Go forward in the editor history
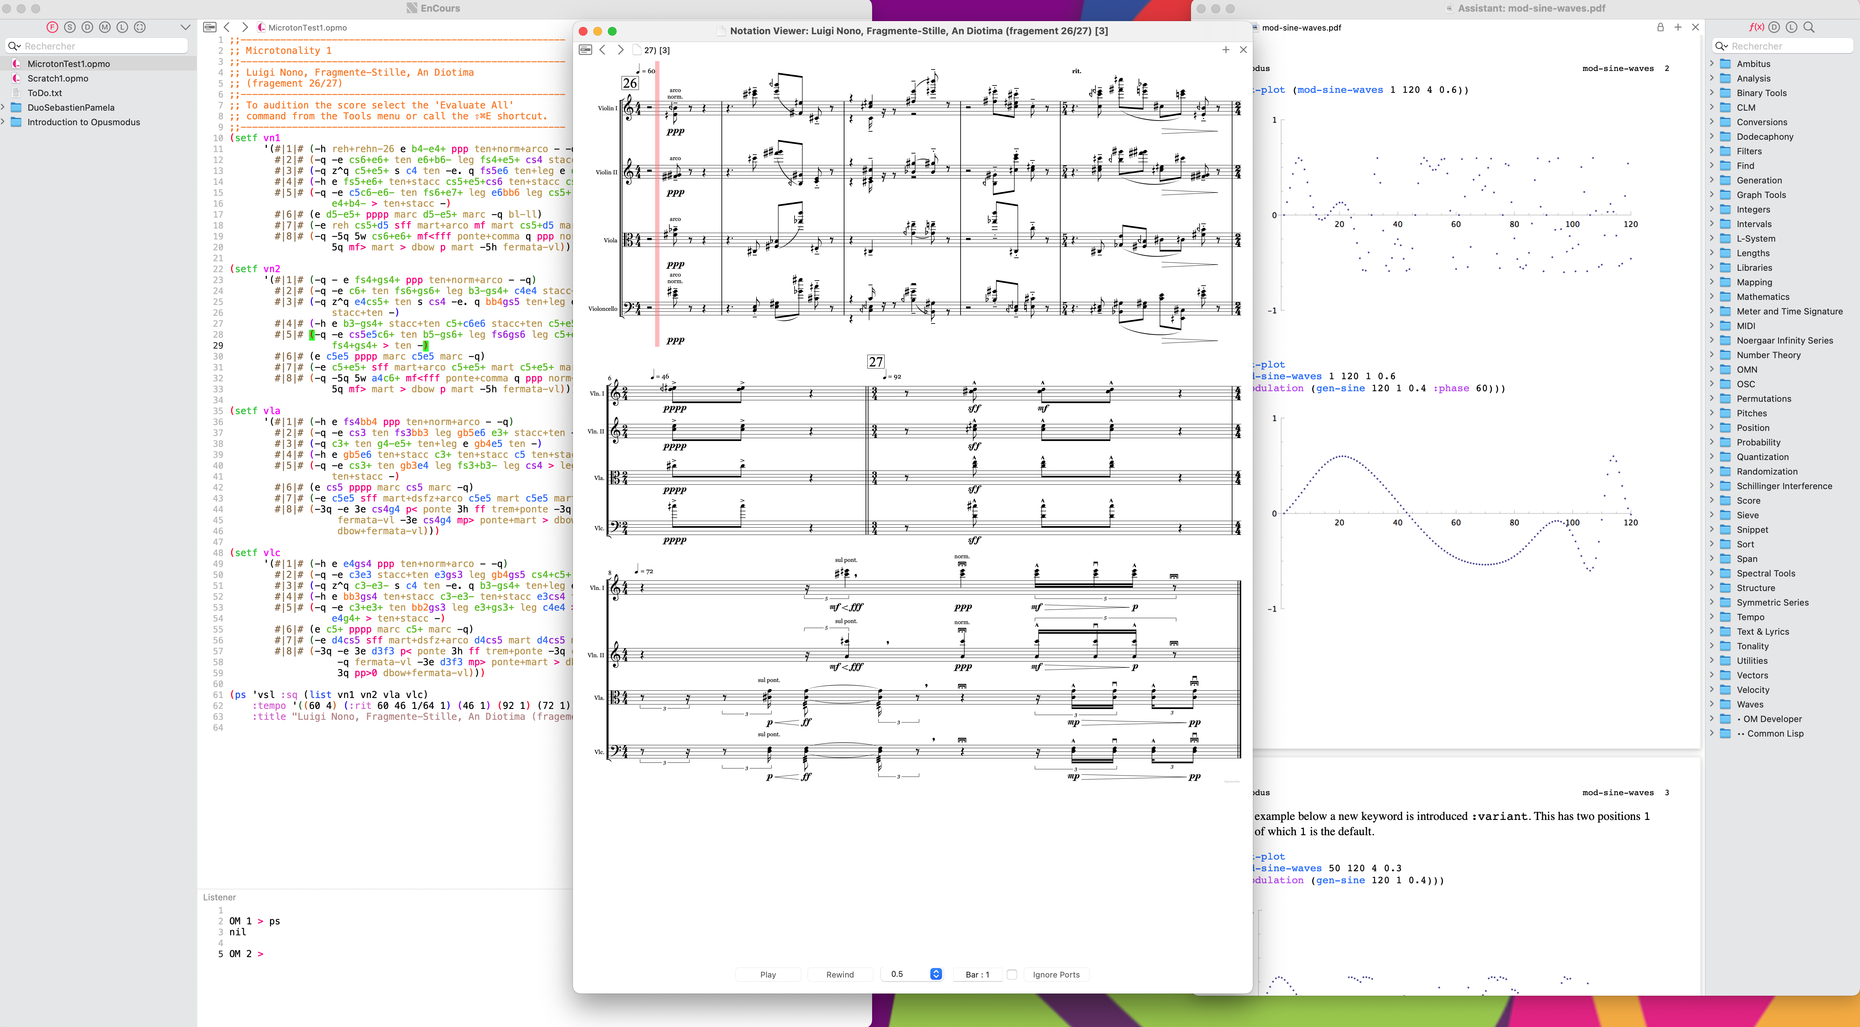Image resolution: width=1860 pixels, height=1027 pixels. tap(245, 27)
